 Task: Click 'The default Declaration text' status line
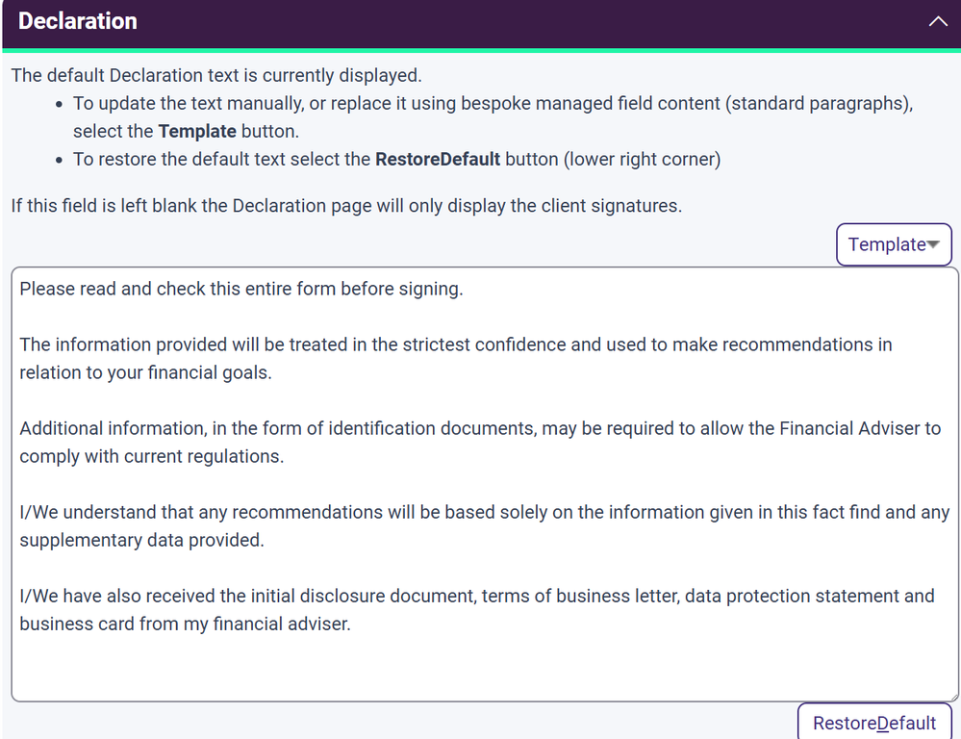216,75
